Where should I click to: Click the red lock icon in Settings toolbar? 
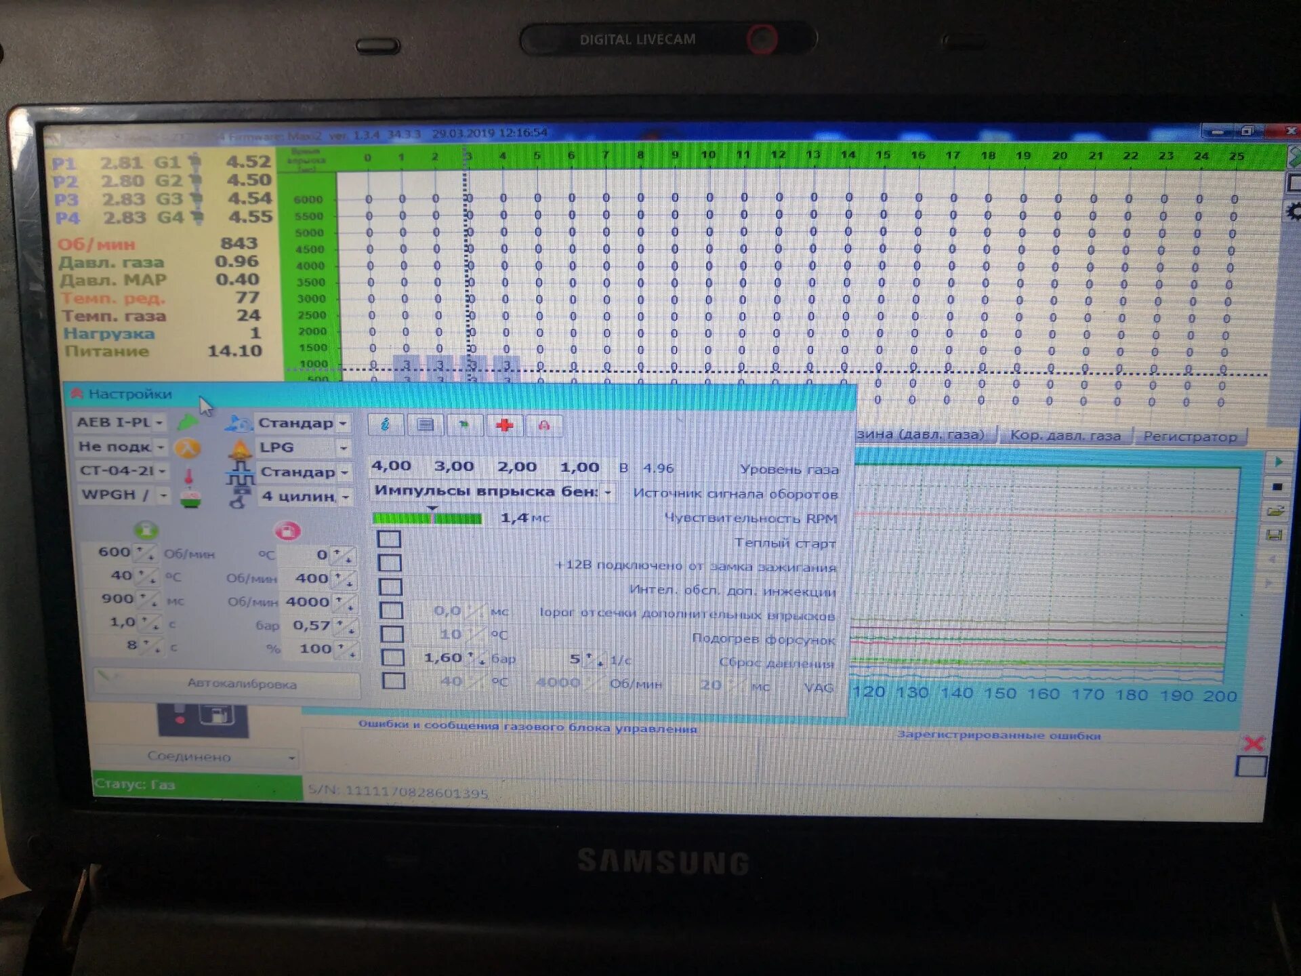tap(543, 425)
